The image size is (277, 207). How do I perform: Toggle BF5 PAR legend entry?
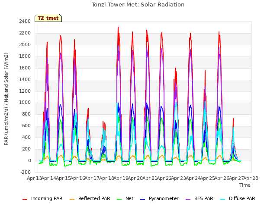[200, 198]
